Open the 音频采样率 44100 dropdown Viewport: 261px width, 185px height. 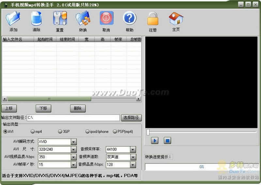(x=133, y=149)
